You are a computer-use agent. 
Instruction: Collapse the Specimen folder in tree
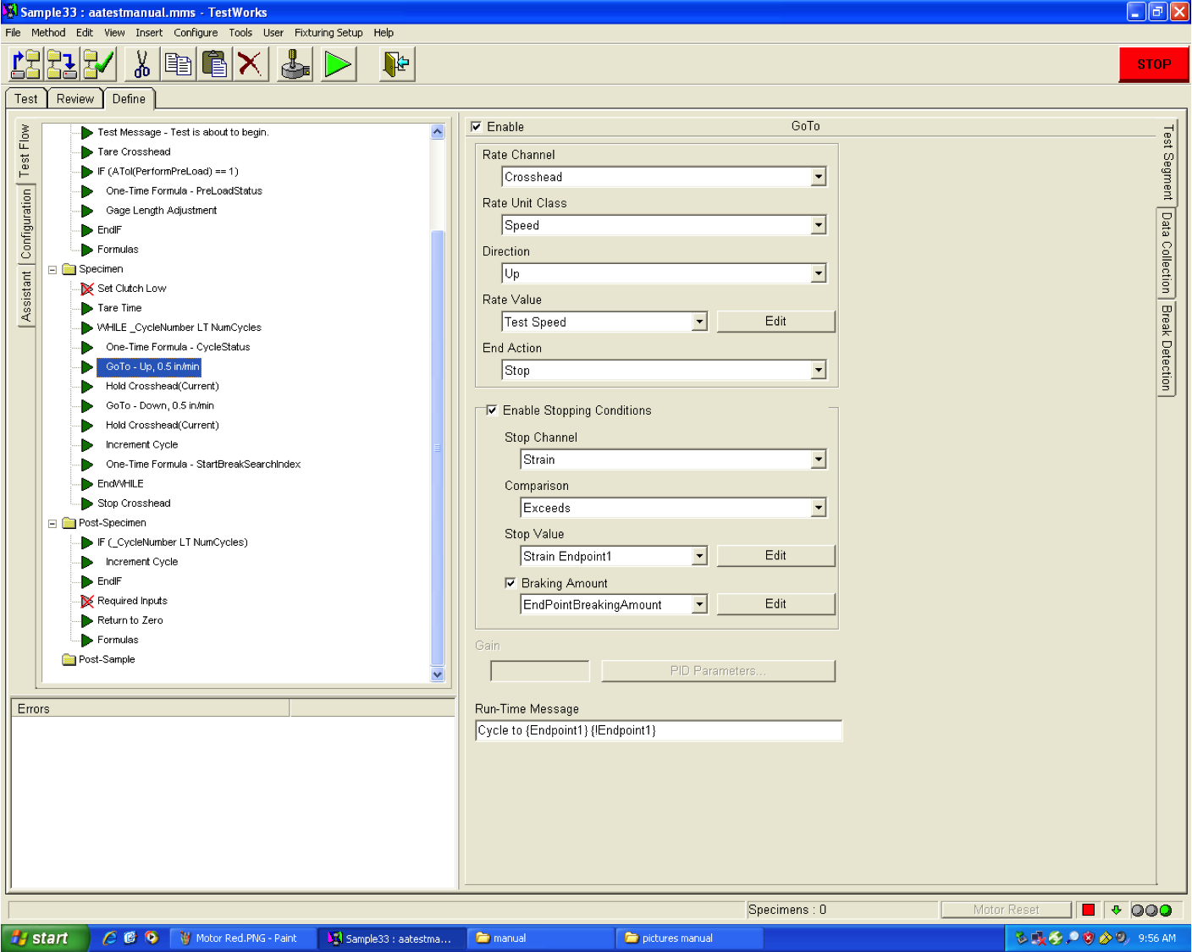(52, 270)
